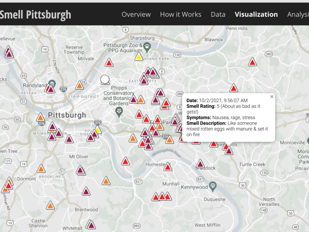Click the red triangle north of Strip District
Screen dimensions: 309x232
(x=109, y=62)
